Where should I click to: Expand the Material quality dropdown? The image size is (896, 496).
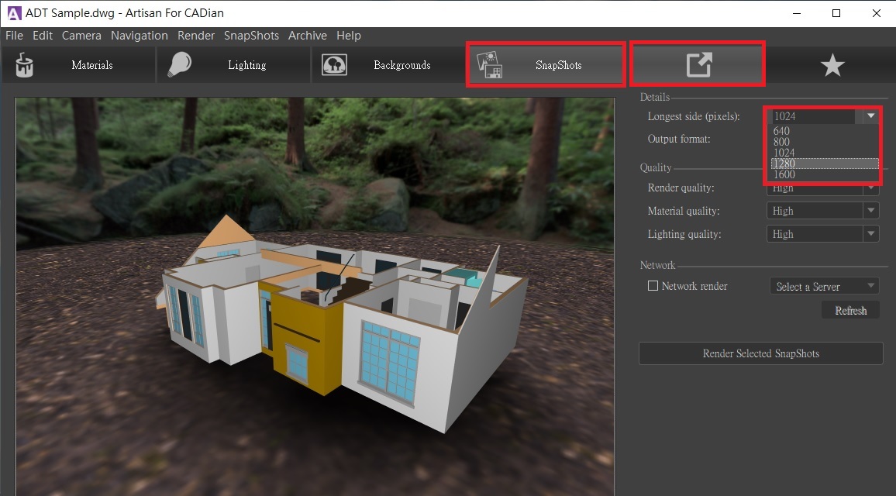coord(871,211)
